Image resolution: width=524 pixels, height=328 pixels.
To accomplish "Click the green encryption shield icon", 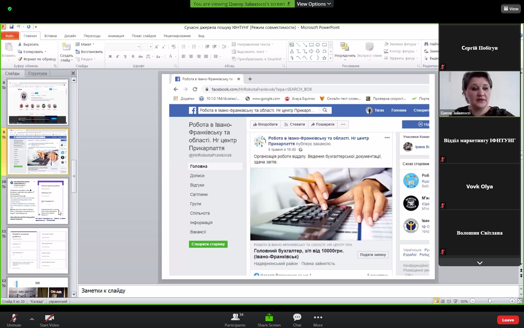I will tap(10, 9).
